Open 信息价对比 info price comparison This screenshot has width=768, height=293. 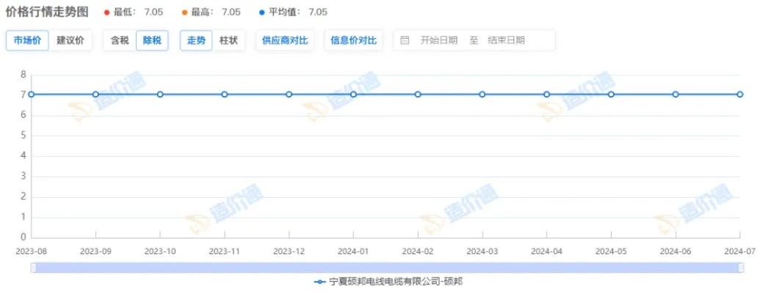[353, 40]
